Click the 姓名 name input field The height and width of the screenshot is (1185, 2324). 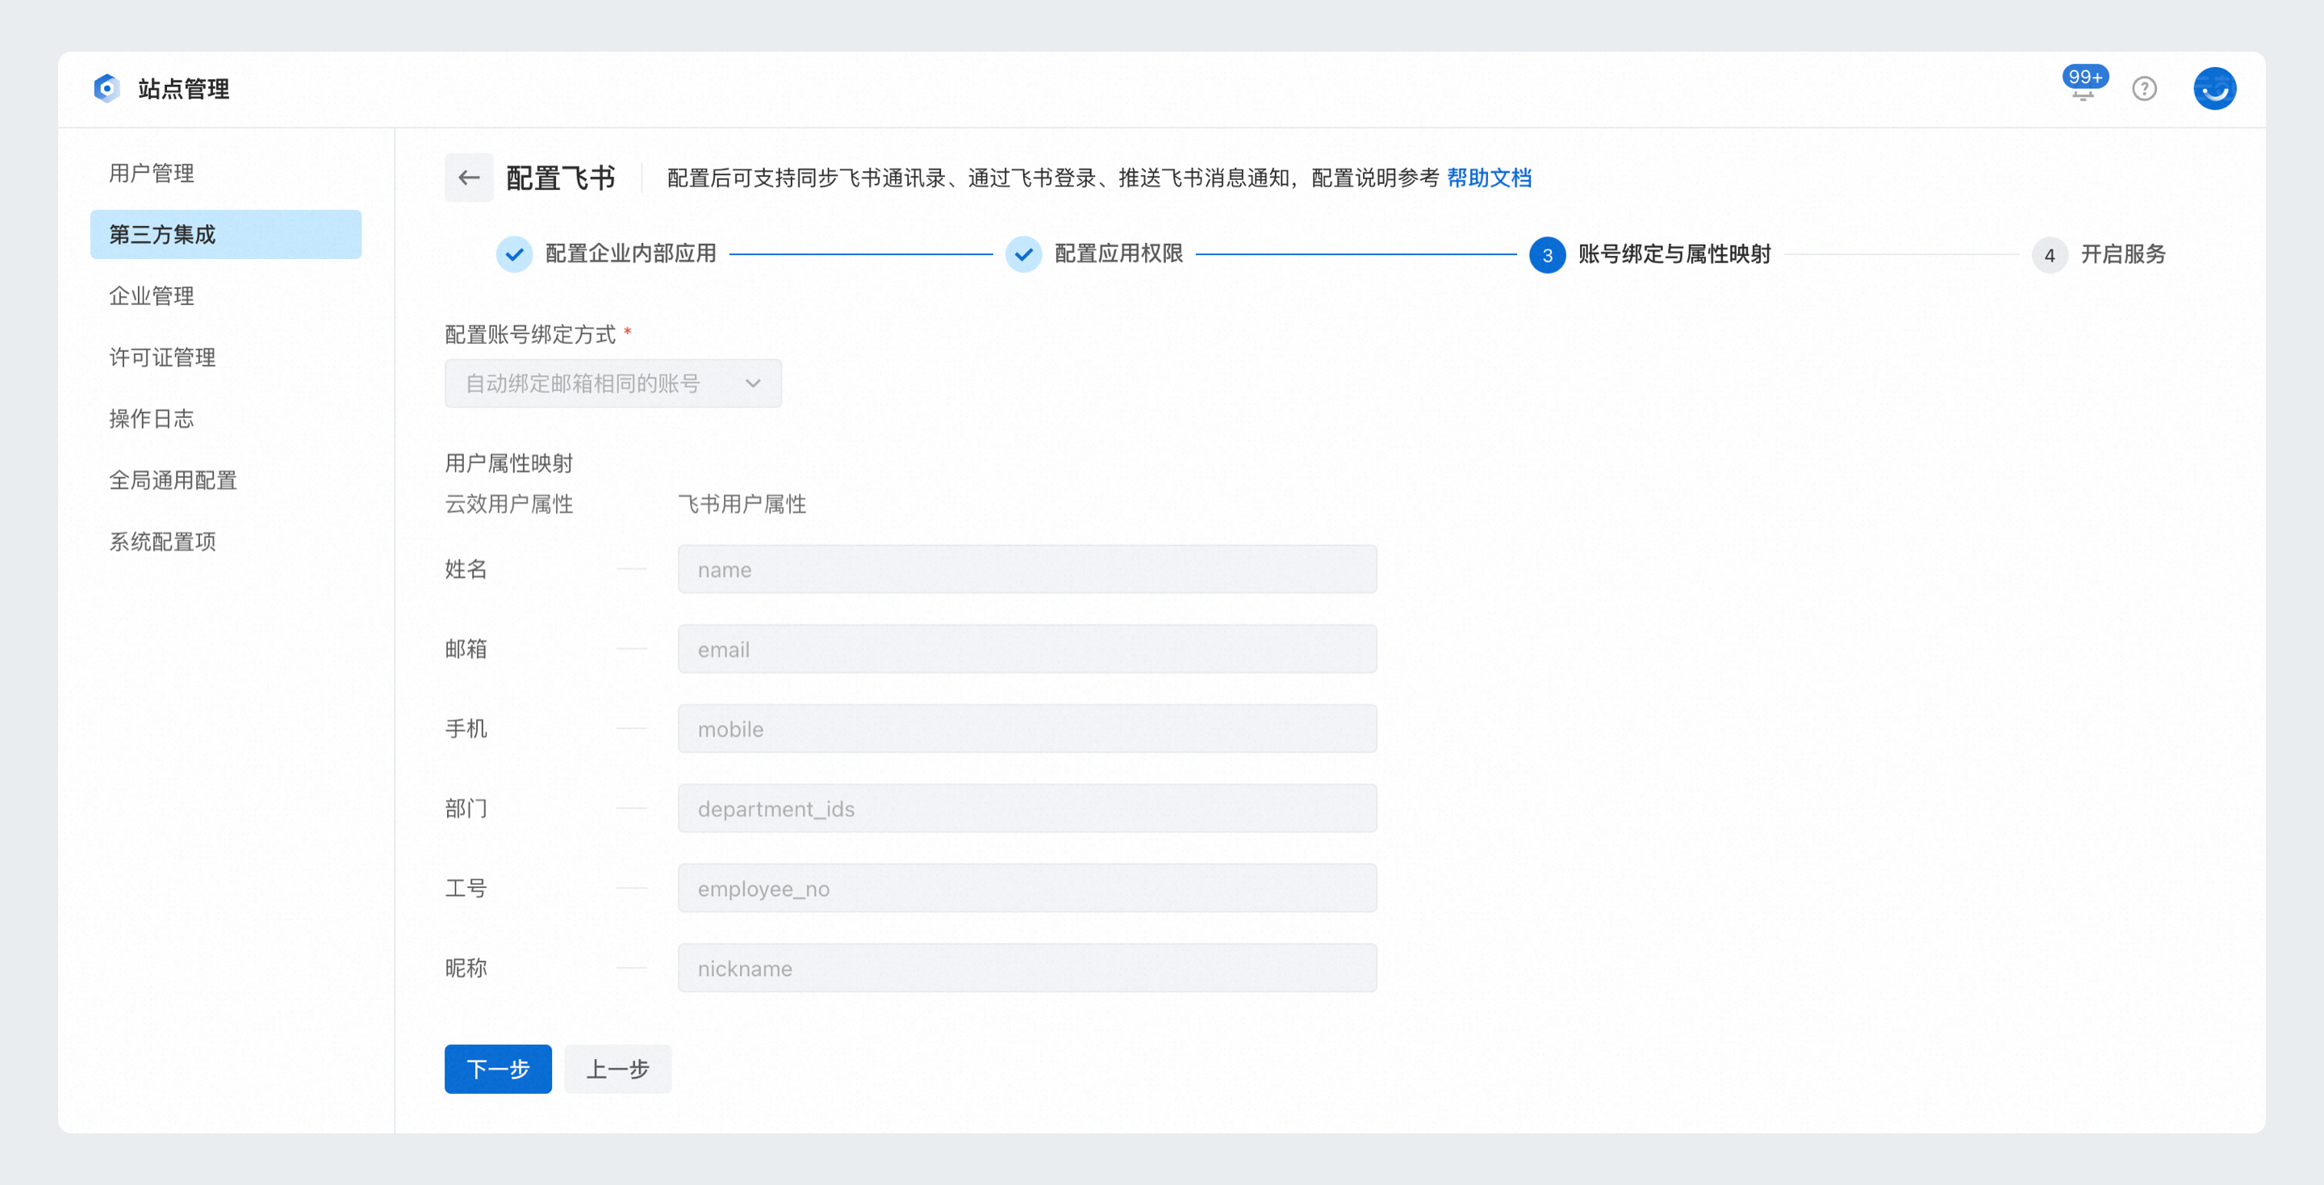[x=1026, y=569]
